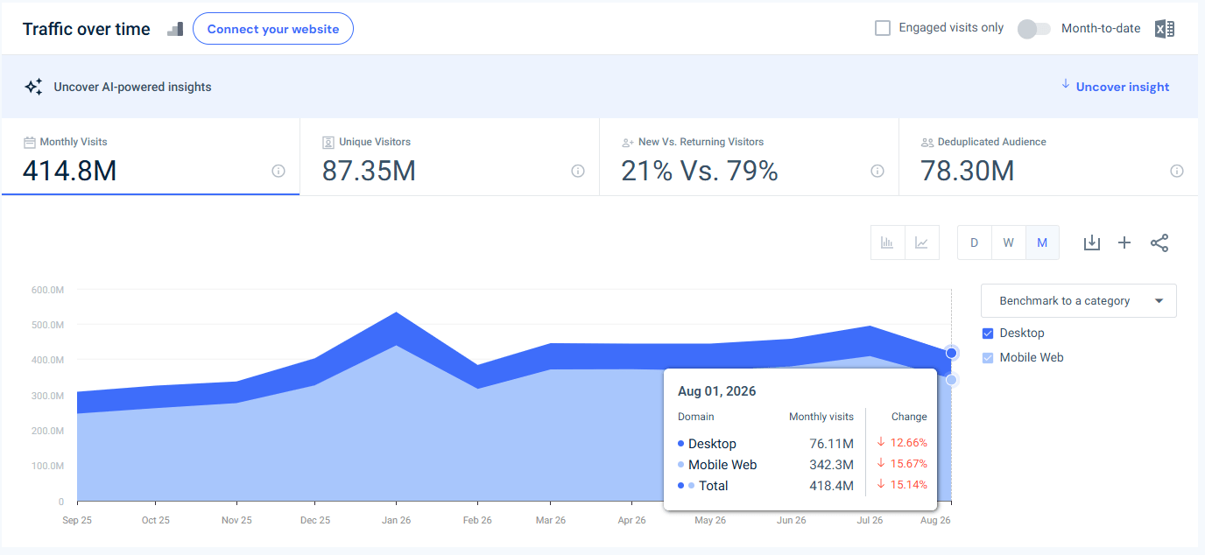Click the AI sparkle insights icon
Screen dimensions: 1205x555
click(33, 87)
